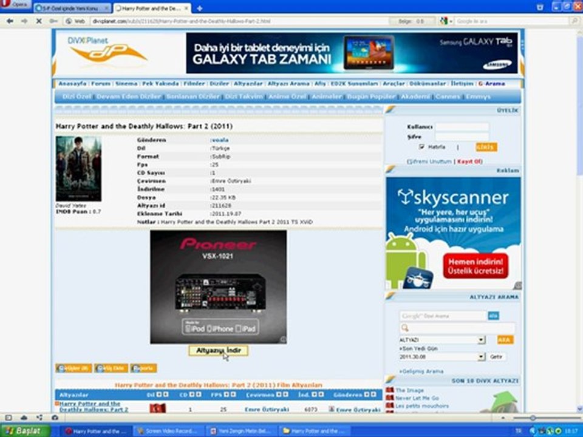This screenshot has width=583, height=437.
Task: Close the Harry Potter browser tab
Action: pyautogui.click(x=186, y=8)
